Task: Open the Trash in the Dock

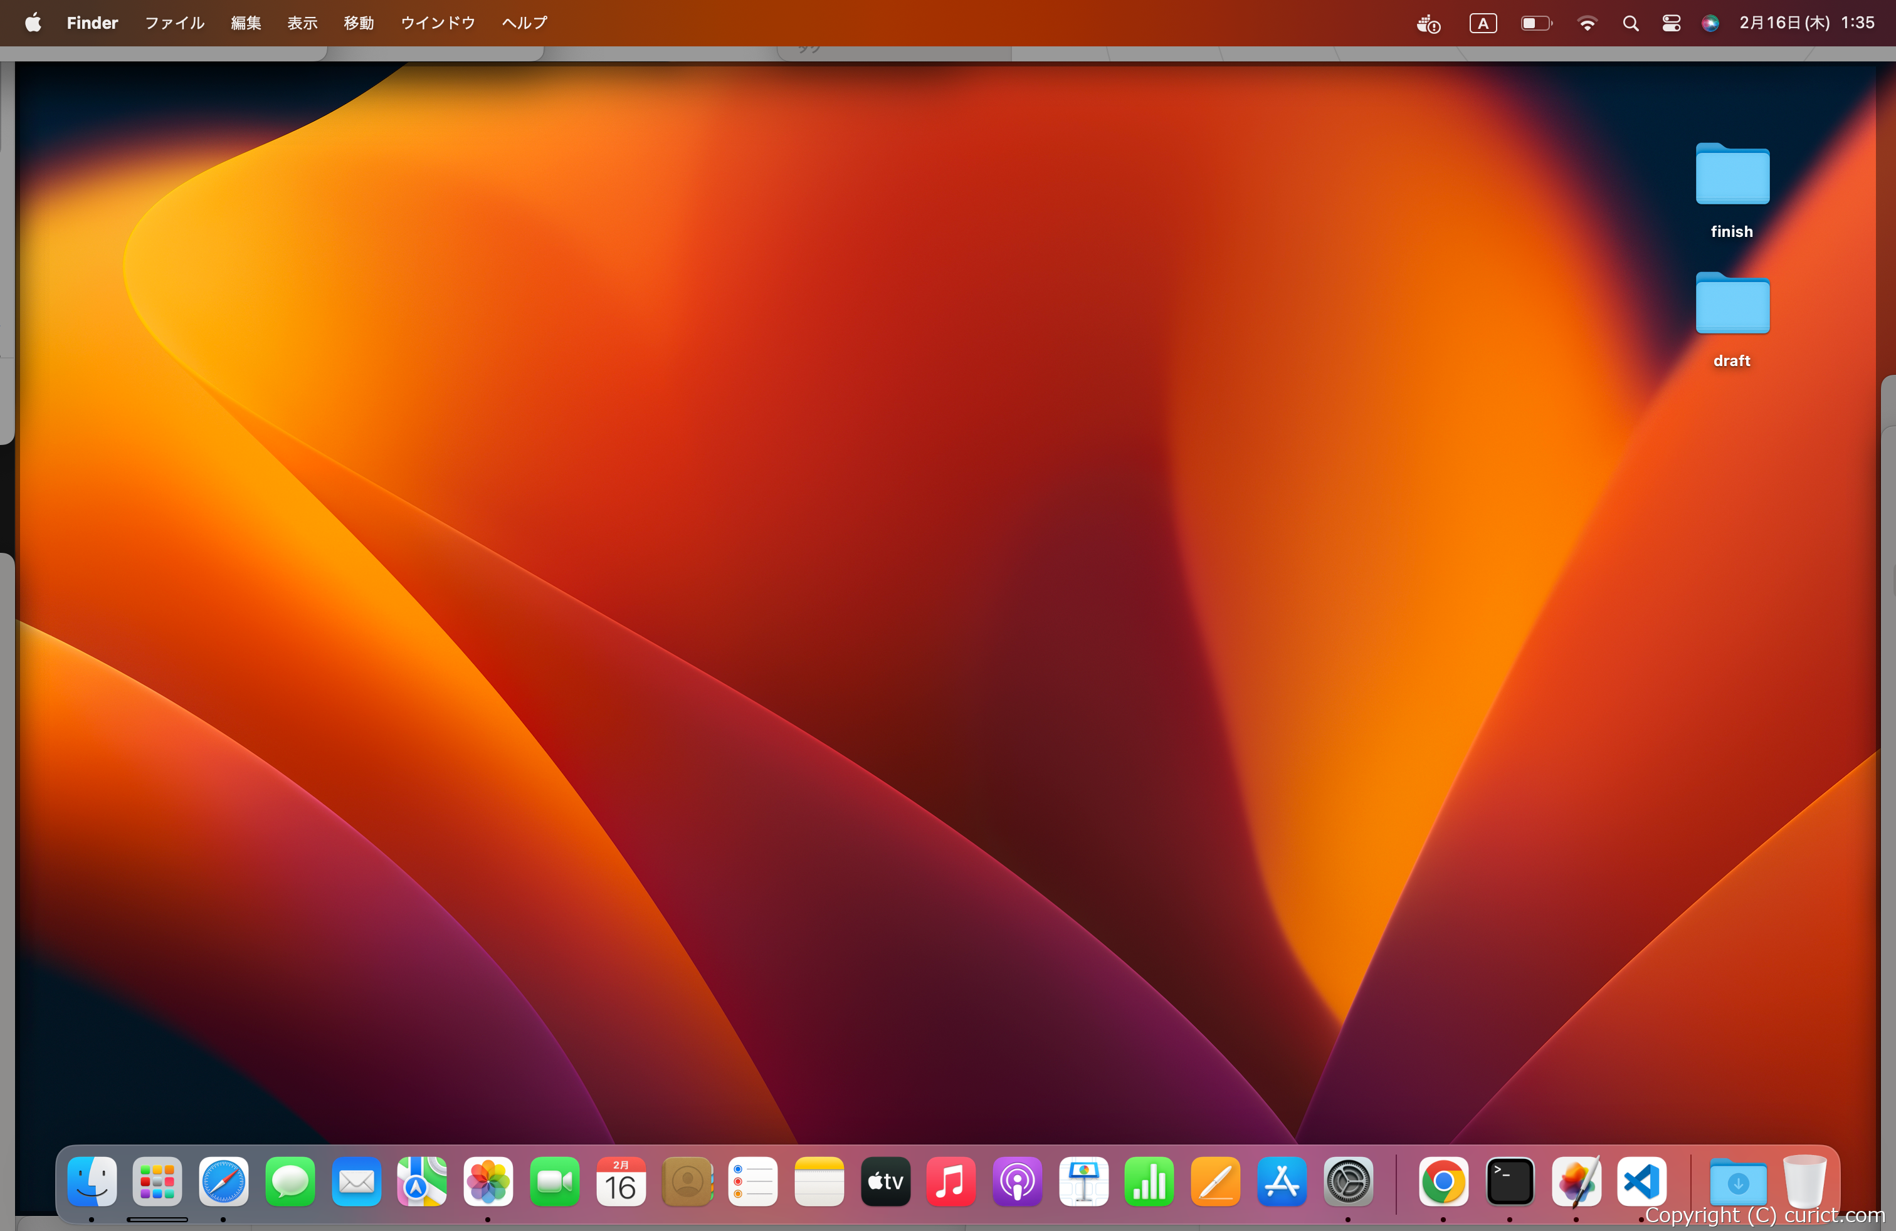Action: [1804, 1181]
